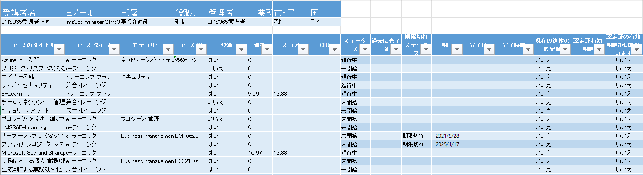Viewport: 643px width, 175px height.
Task: Select the サイバー脅威 course title cell
Action: (32, 77)
